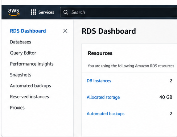Click Automated backups link under Resources

click(x=106, y=114)
